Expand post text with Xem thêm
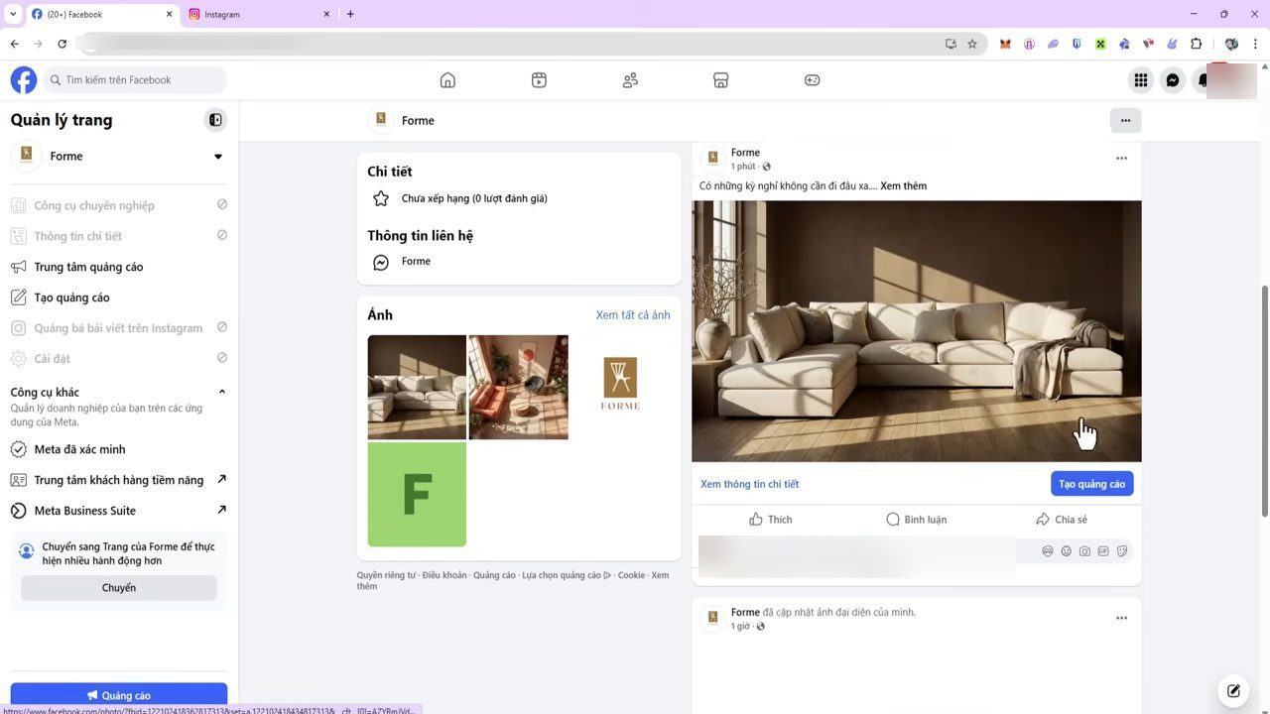The height and width of the screenshot is (714, 1270). click(903, 186)
